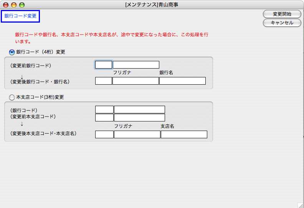
Task: Click the 変更前銀行コード code field
Action: tap(104, 65)
